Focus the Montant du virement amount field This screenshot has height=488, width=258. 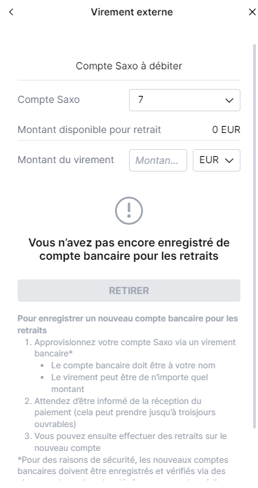[x=158, y=160]
